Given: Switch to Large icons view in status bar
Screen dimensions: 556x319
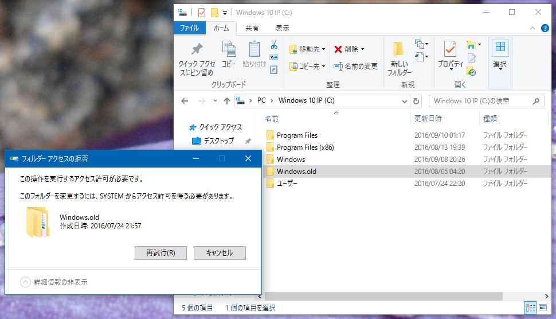Looking at the screenshot, I should point(543,308).
